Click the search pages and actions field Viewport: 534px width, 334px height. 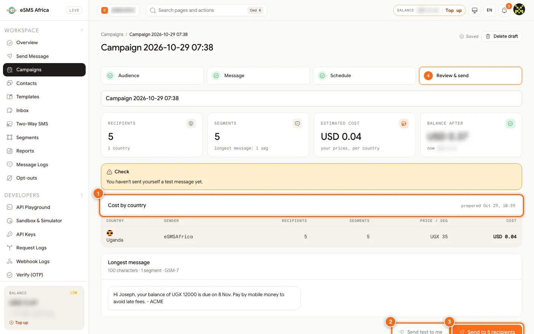click(x=207, y=10)
